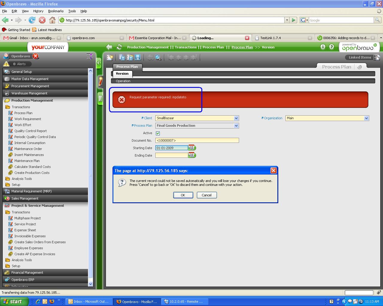Click the Ending Date input field

tap(171, 155)
